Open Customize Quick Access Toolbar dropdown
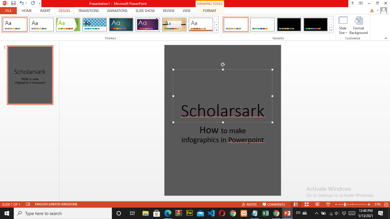This screenshot has width=390, height=219. tap(39, 3)
